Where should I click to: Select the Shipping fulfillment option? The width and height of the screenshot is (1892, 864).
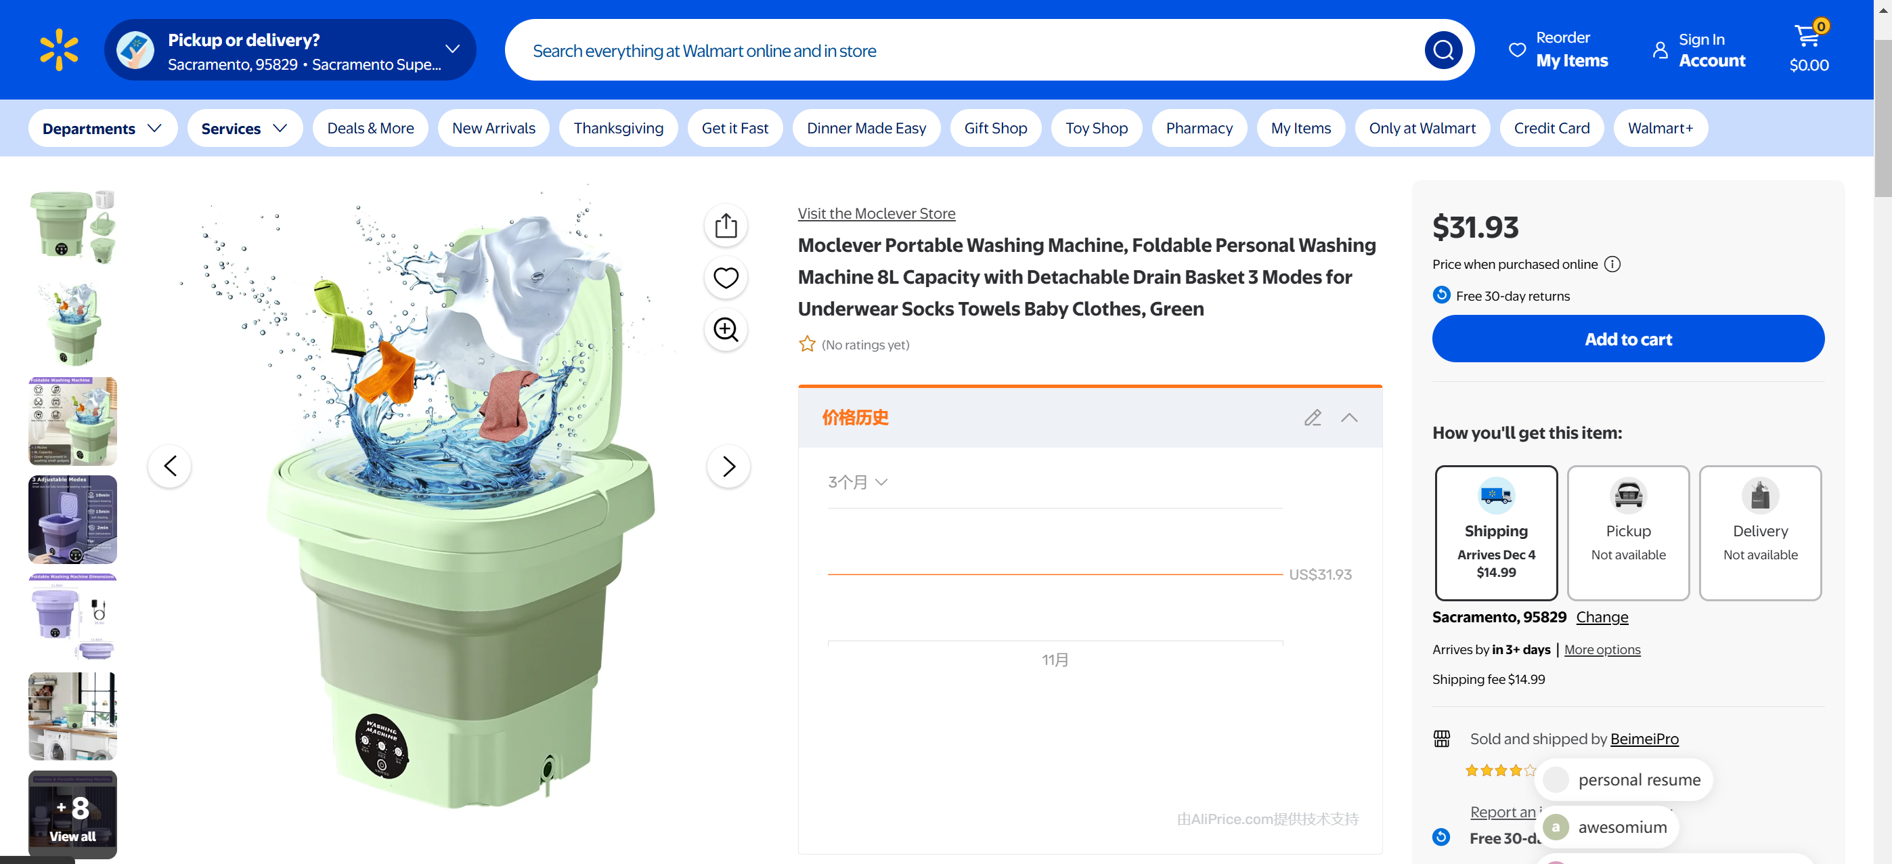[1495, 533]
